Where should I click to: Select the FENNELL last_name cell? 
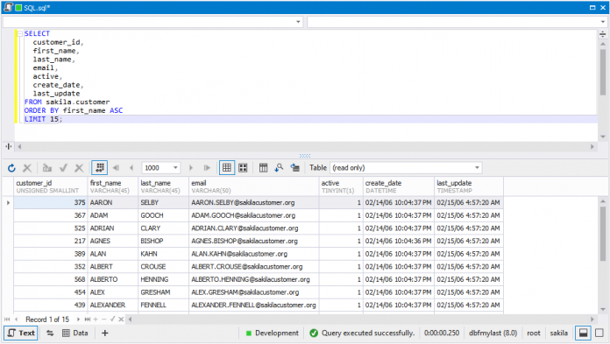(163, 305)
